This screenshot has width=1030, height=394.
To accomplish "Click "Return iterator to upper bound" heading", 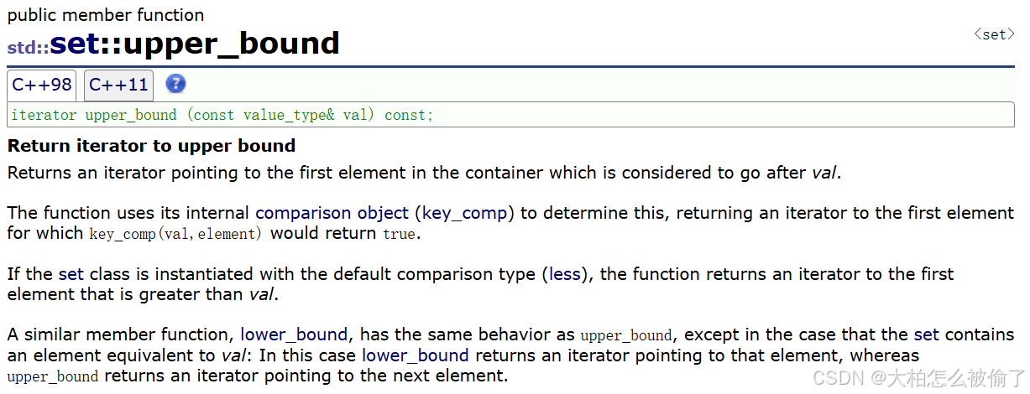I will click(x=152, y=146).
